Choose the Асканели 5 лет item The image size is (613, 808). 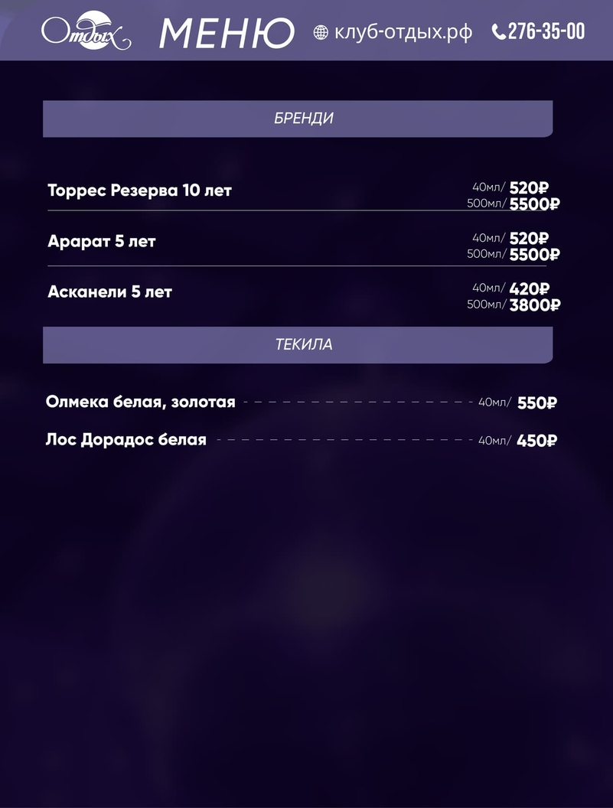tap(110, 292)
